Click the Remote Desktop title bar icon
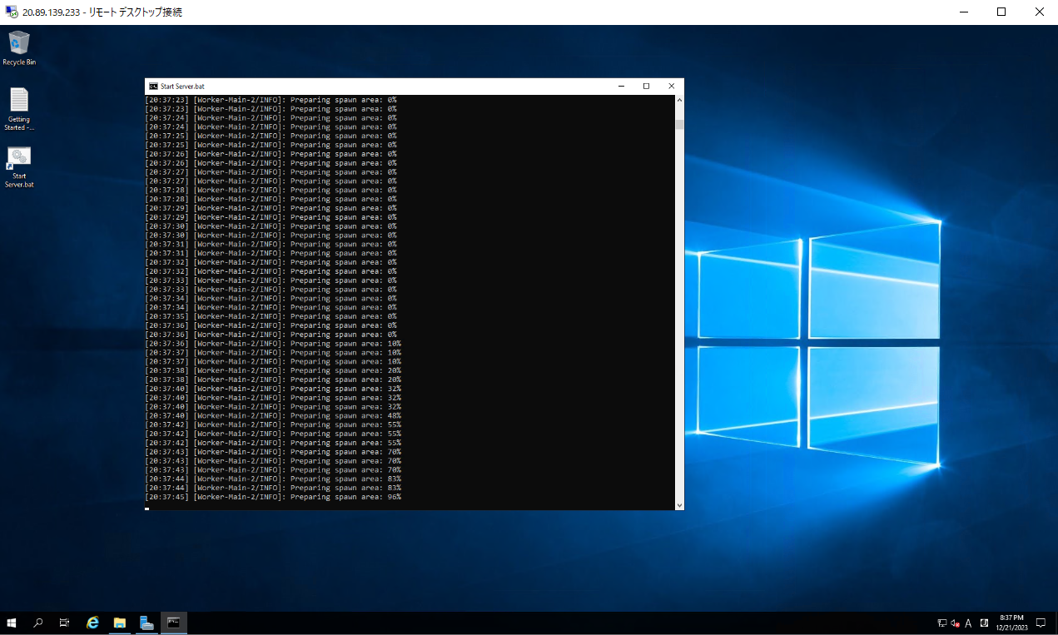 click(11, 12)
